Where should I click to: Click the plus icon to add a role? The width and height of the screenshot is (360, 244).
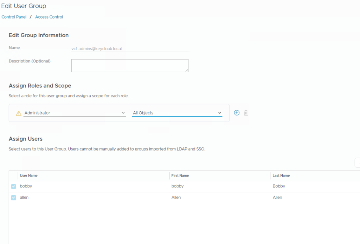237,113
